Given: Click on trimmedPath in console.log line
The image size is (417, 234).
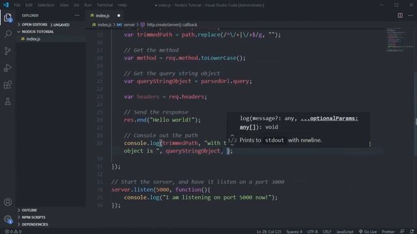Looking at the screenshot, I should coord(180,143).
